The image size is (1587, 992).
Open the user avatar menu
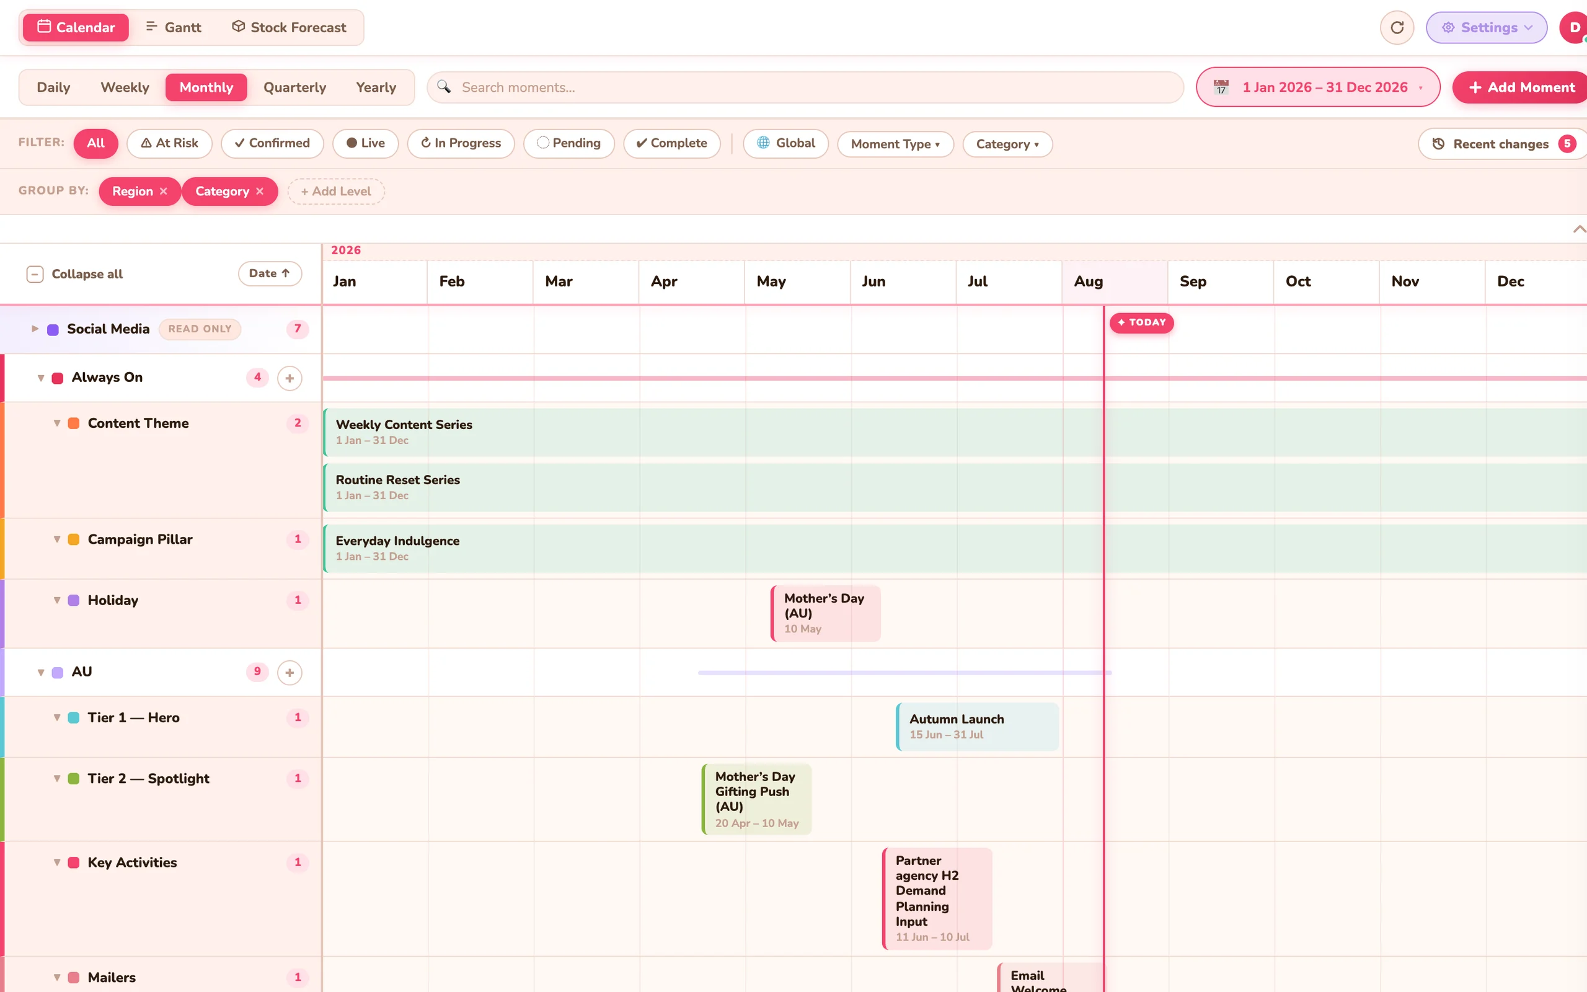[1574, 27]
